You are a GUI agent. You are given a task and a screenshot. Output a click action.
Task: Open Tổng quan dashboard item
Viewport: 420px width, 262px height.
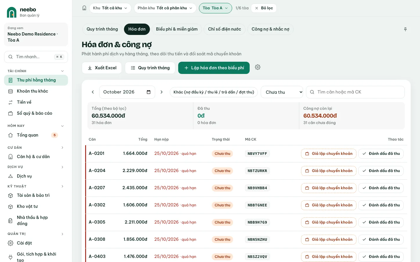(x=36, y=135)
